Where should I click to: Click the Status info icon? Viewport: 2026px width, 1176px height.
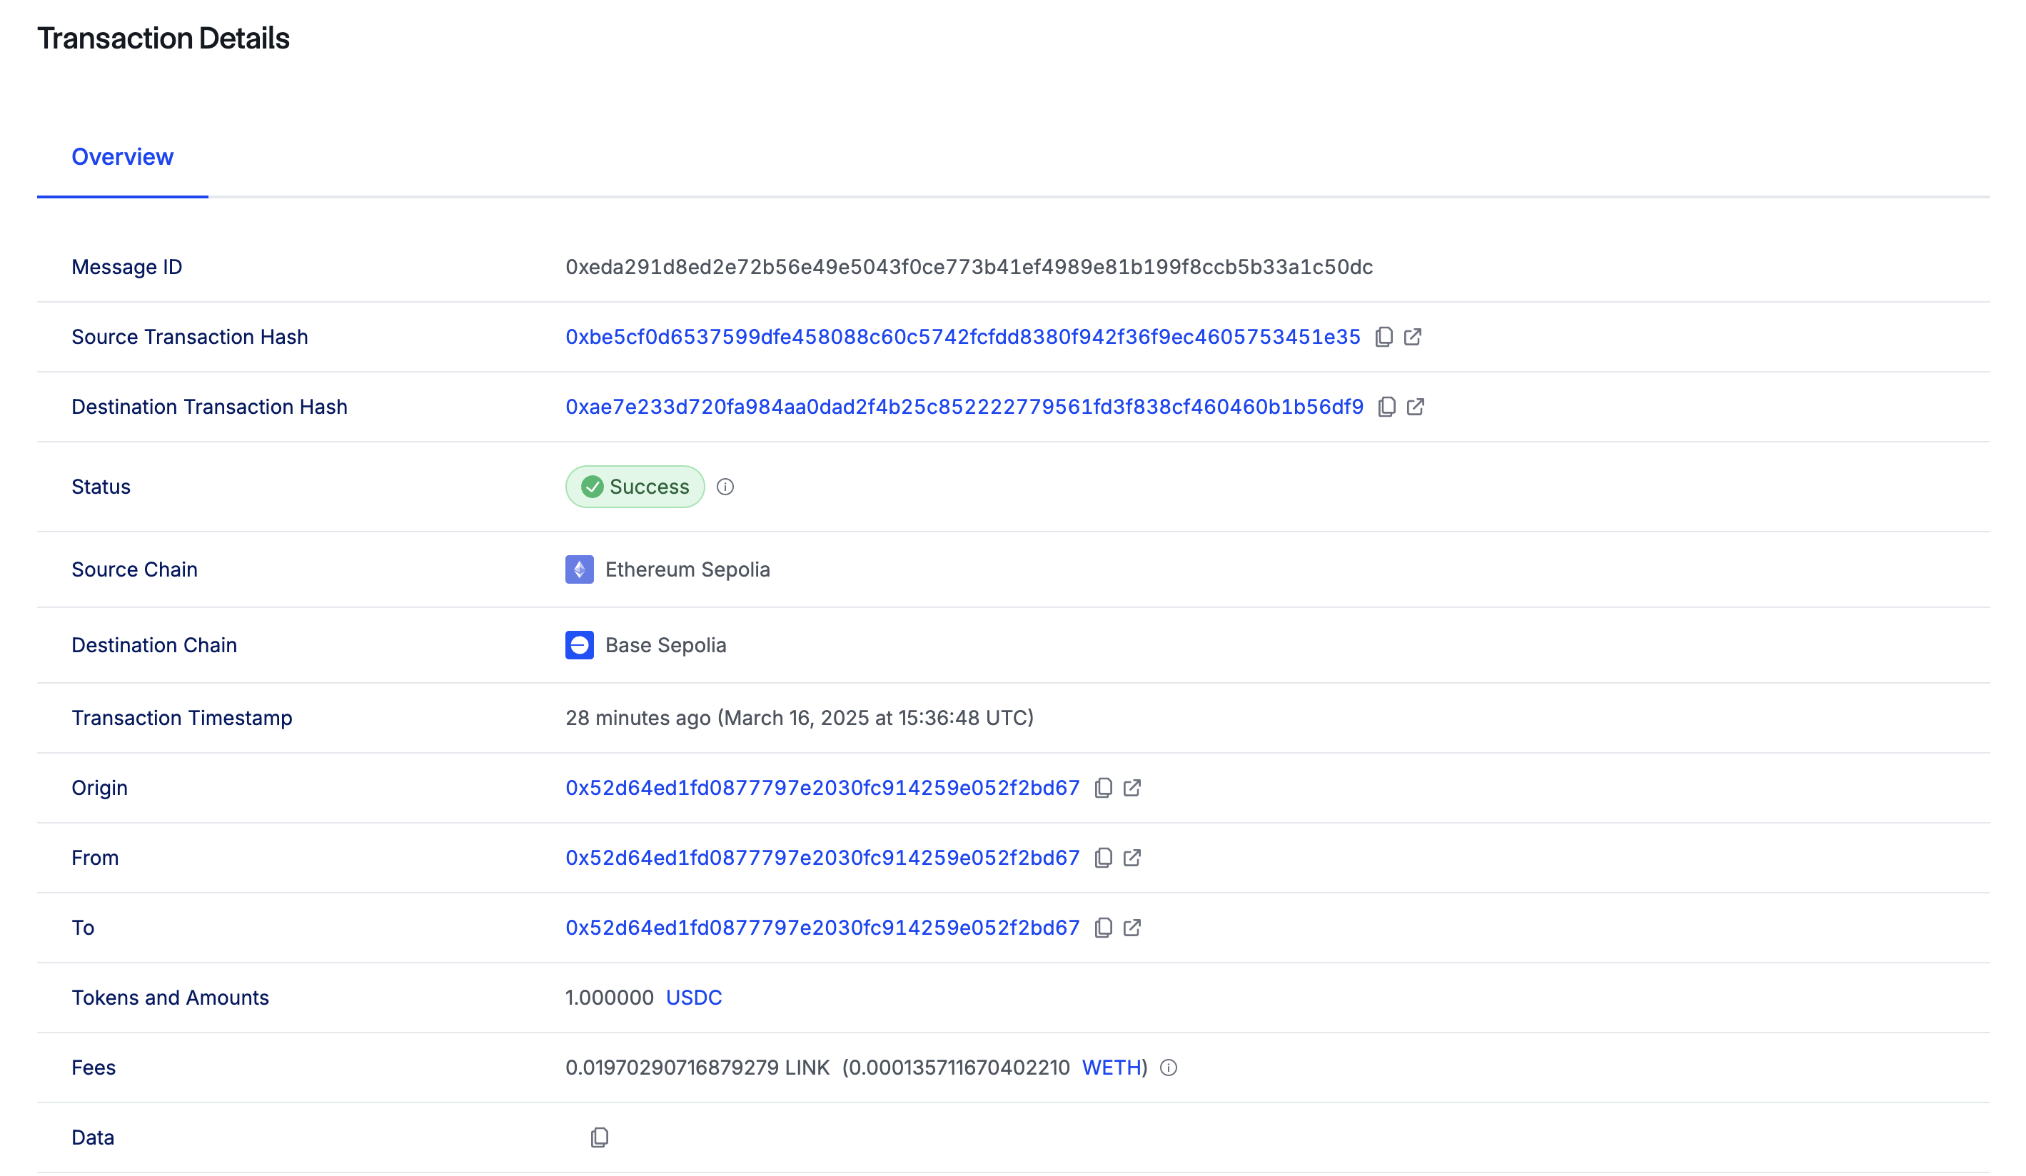coord(725,487)
